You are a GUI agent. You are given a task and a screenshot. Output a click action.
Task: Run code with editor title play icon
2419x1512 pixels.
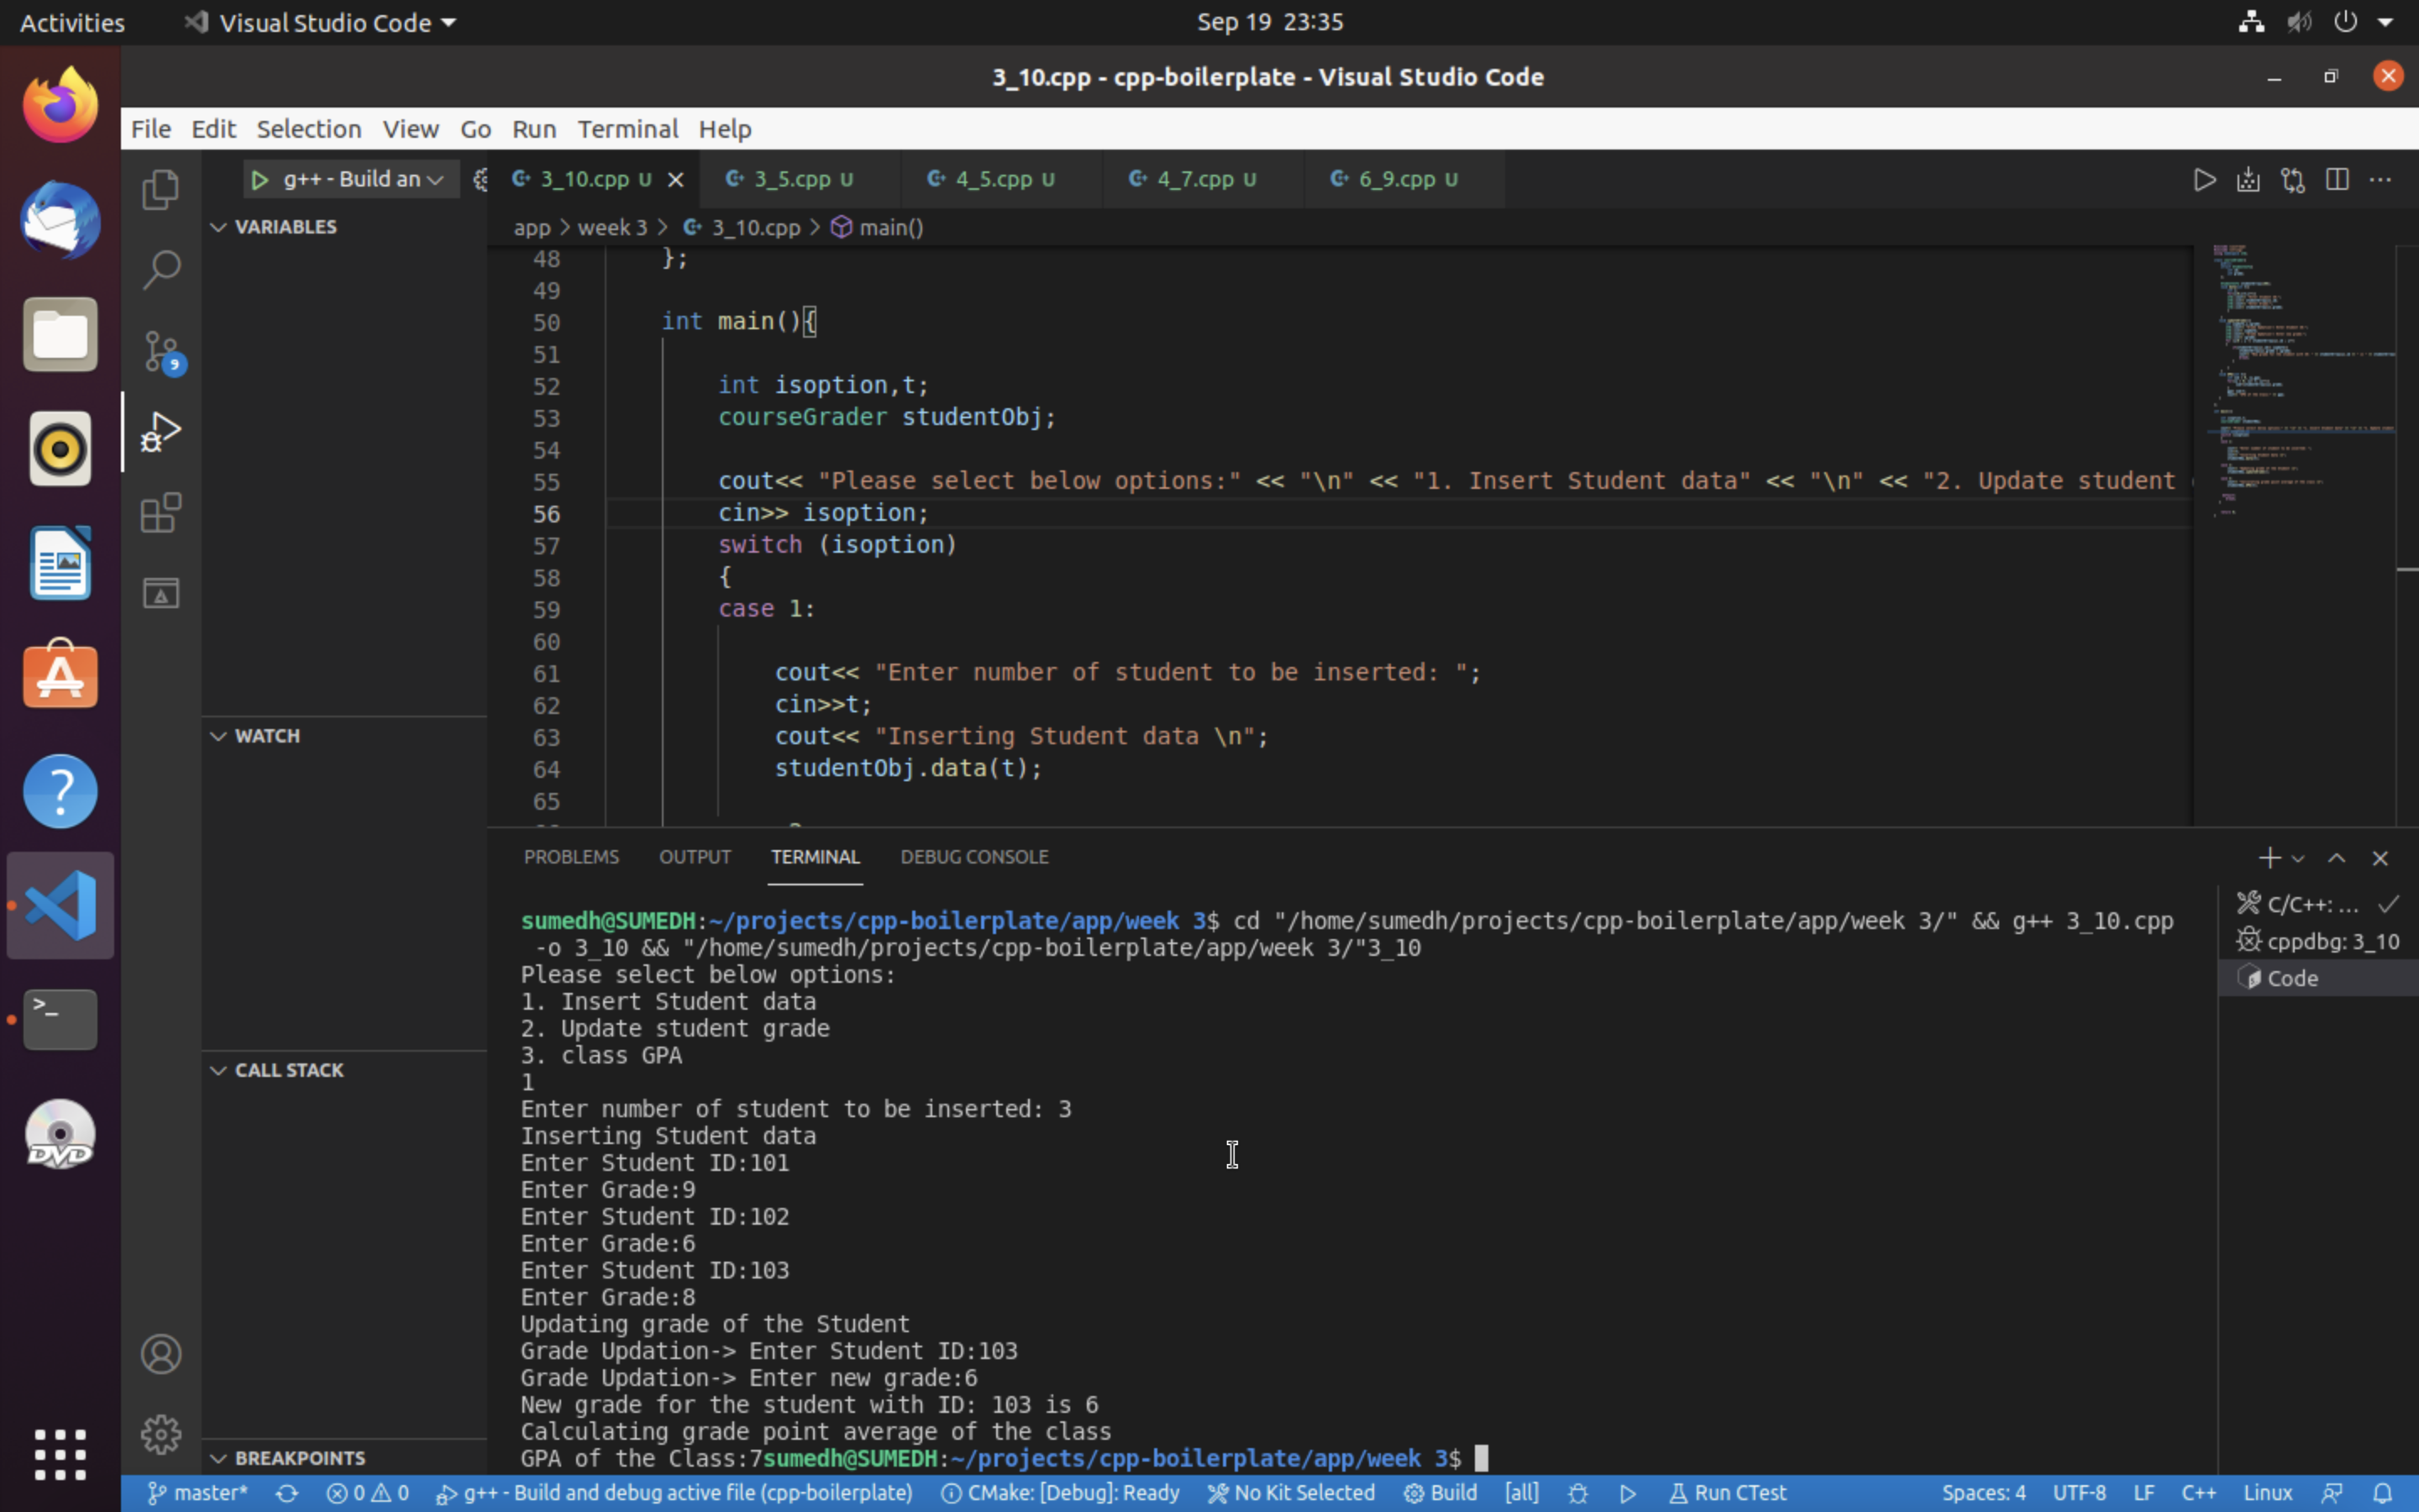[x=2204, y=180]
